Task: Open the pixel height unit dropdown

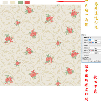Action: [98, 43]
